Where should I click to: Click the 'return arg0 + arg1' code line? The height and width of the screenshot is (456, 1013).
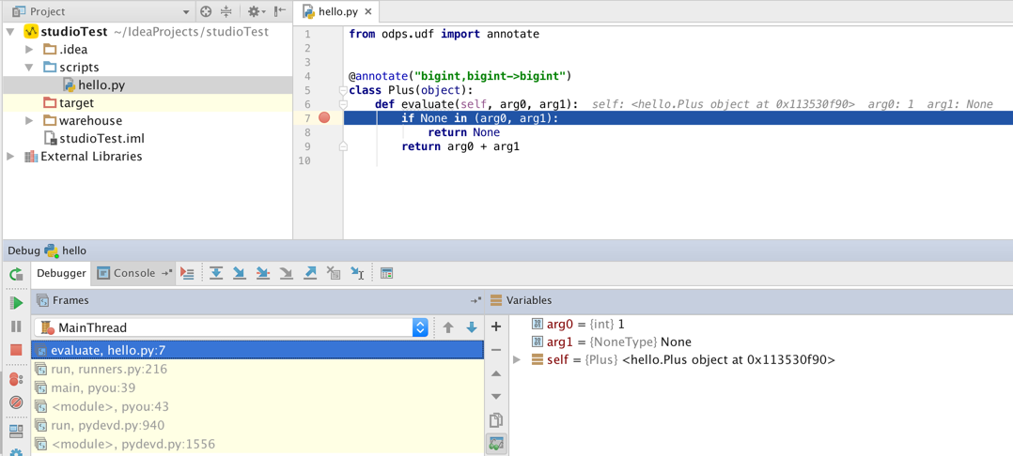click(460, 146)
